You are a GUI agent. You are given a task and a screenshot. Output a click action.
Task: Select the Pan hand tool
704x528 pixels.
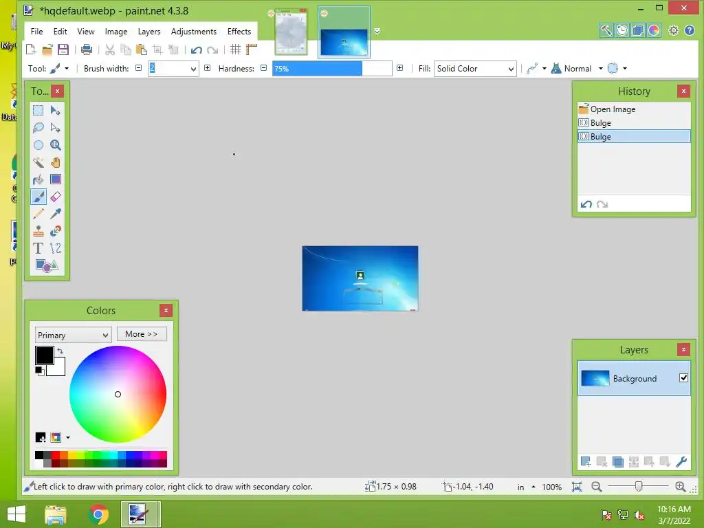(55, 162)
